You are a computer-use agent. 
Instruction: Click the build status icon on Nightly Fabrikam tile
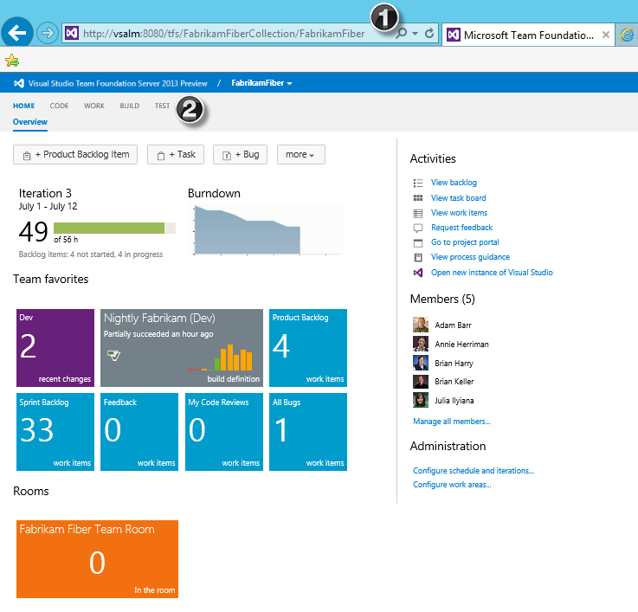click(x=114, y=355)
